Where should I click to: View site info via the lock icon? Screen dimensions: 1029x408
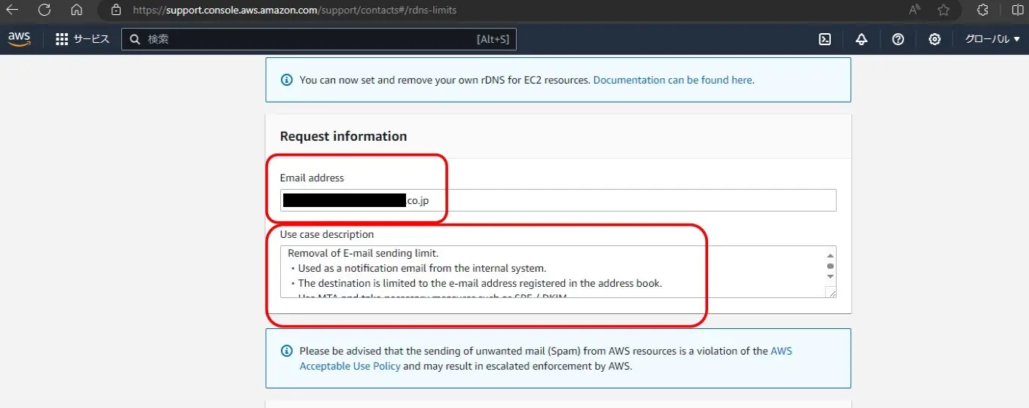click(115, 11)
